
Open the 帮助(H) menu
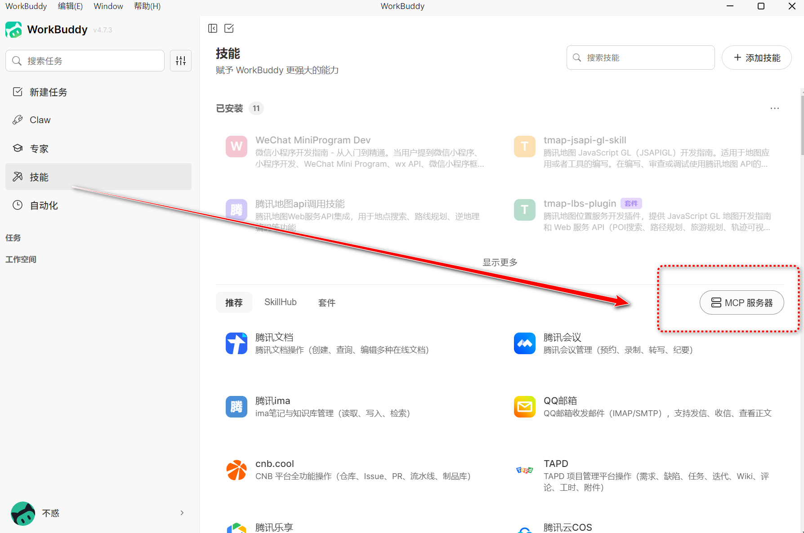click(147, 6)
